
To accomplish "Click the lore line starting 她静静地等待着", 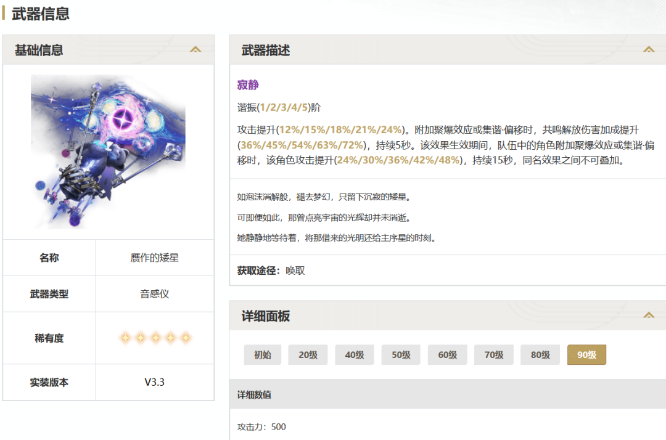I will 337,238.
